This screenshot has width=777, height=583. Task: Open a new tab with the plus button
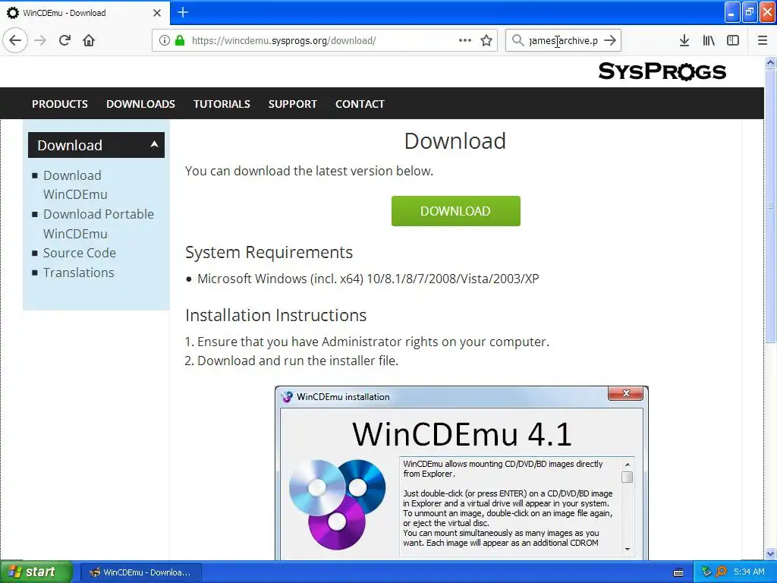(183, 12)
